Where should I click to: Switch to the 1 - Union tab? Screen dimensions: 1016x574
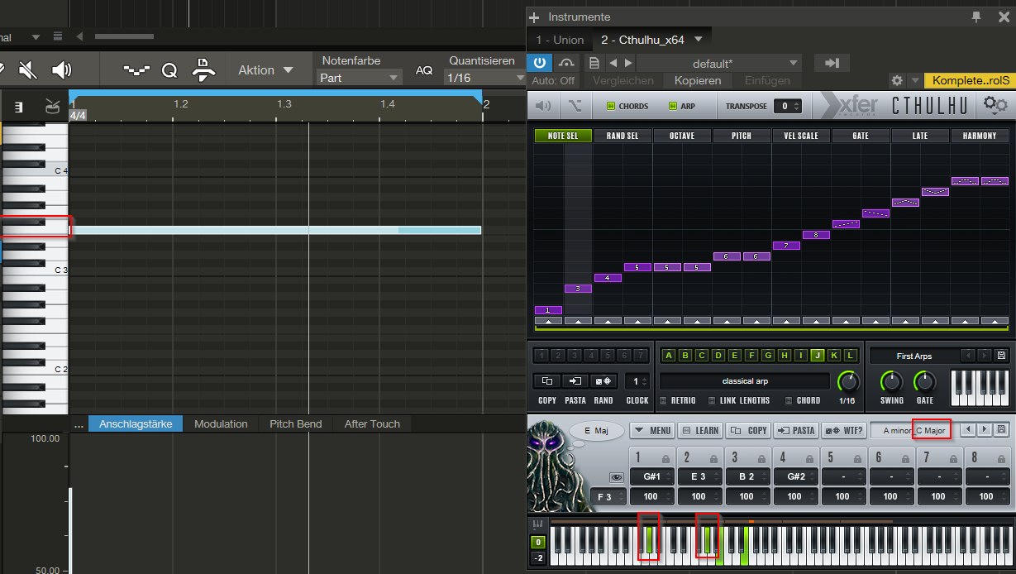[560, 40]
